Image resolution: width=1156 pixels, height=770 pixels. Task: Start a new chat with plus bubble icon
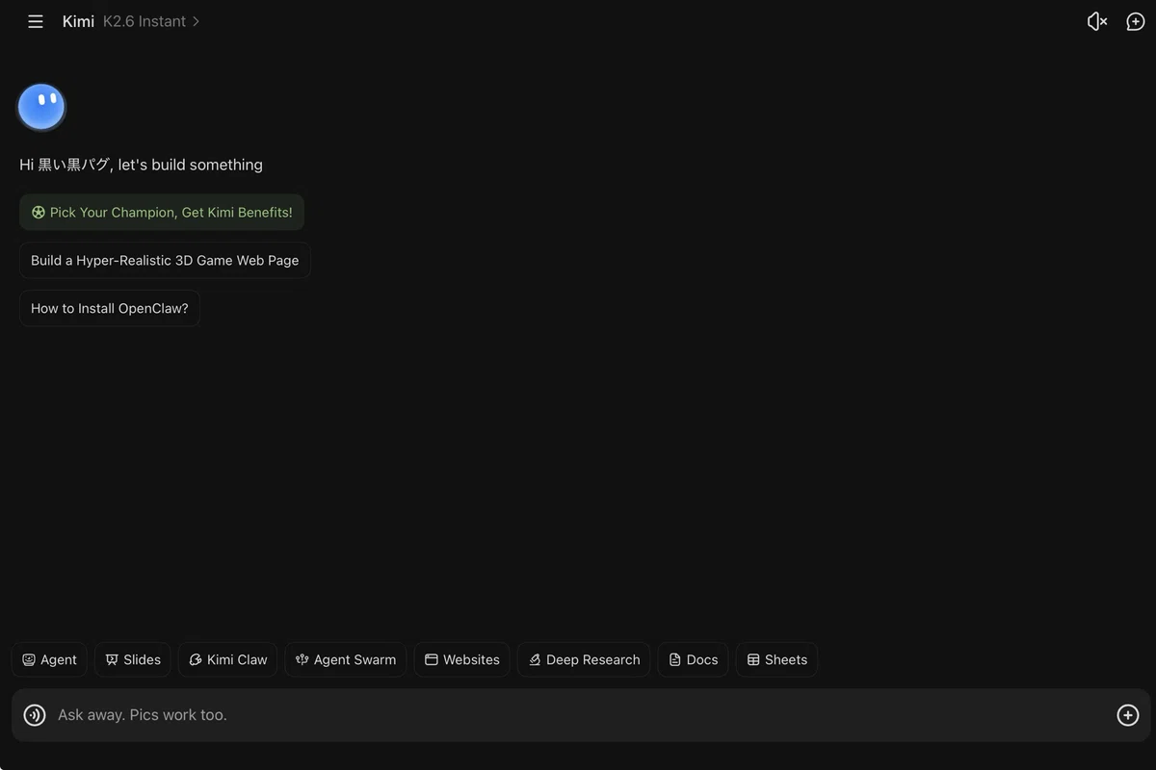(x=1136, y=21)
